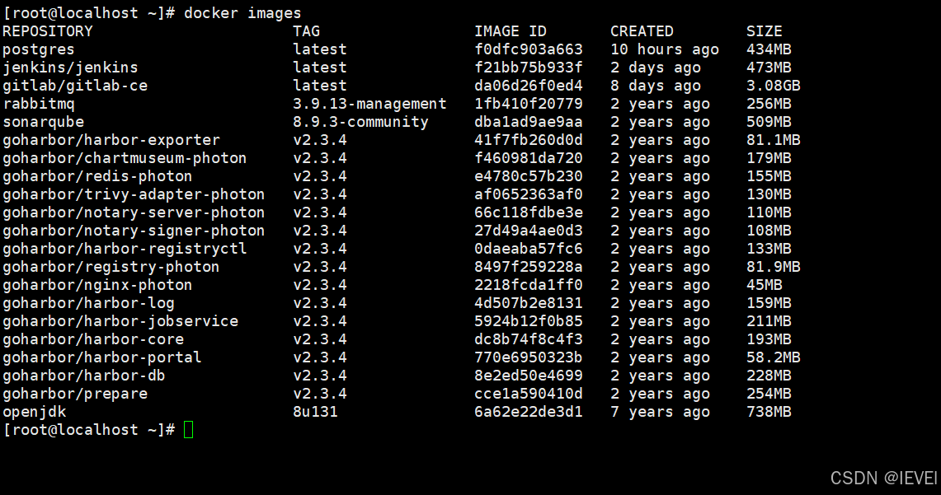The height and width of the screenshot is (495, 941).
Task: Click image ID '0daeaba57fc6'
Action: [529, 249]
